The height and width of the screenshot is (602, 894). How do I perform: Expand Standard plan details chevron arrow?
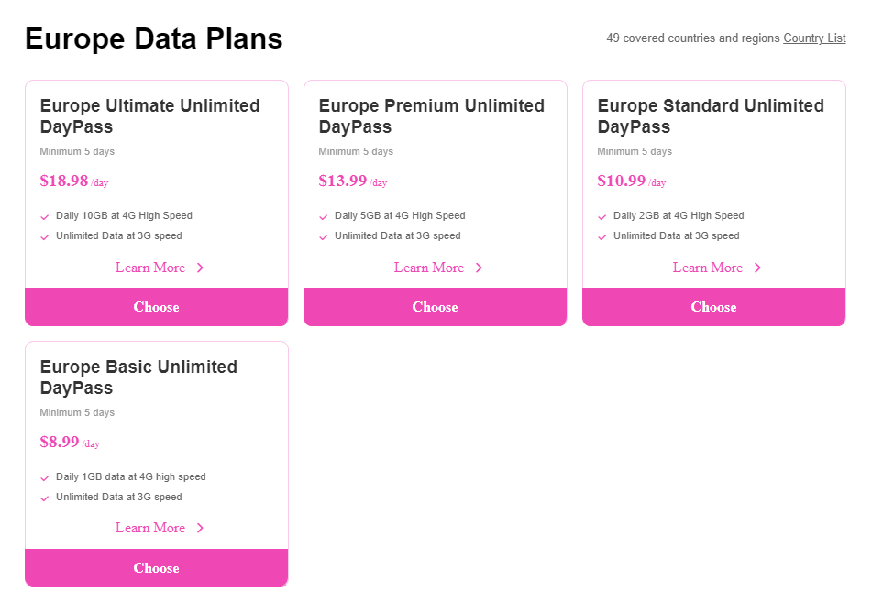click(x=758, y=268)
